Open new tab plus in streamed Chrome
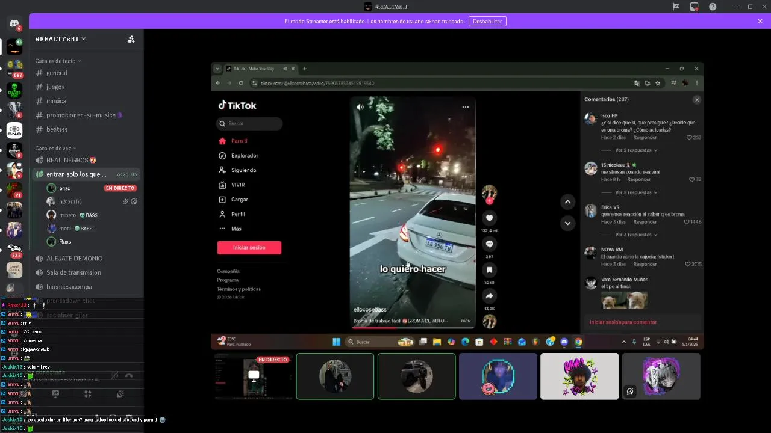 tap(305, 69)
